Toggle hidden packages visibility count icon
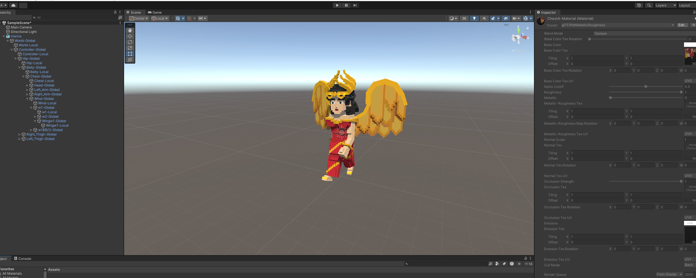 click(528, 264)
